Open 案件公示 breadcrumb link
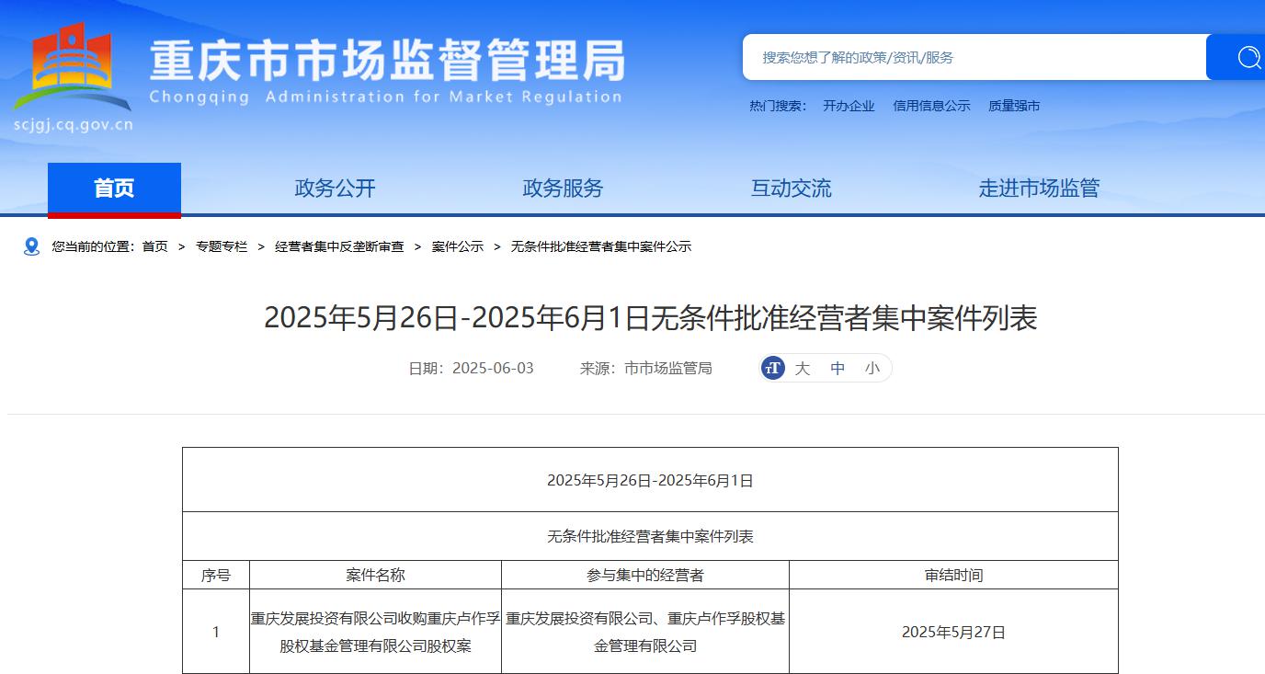Image resolution: width=1265 pixels, height=674 pixels. (458, 246)
